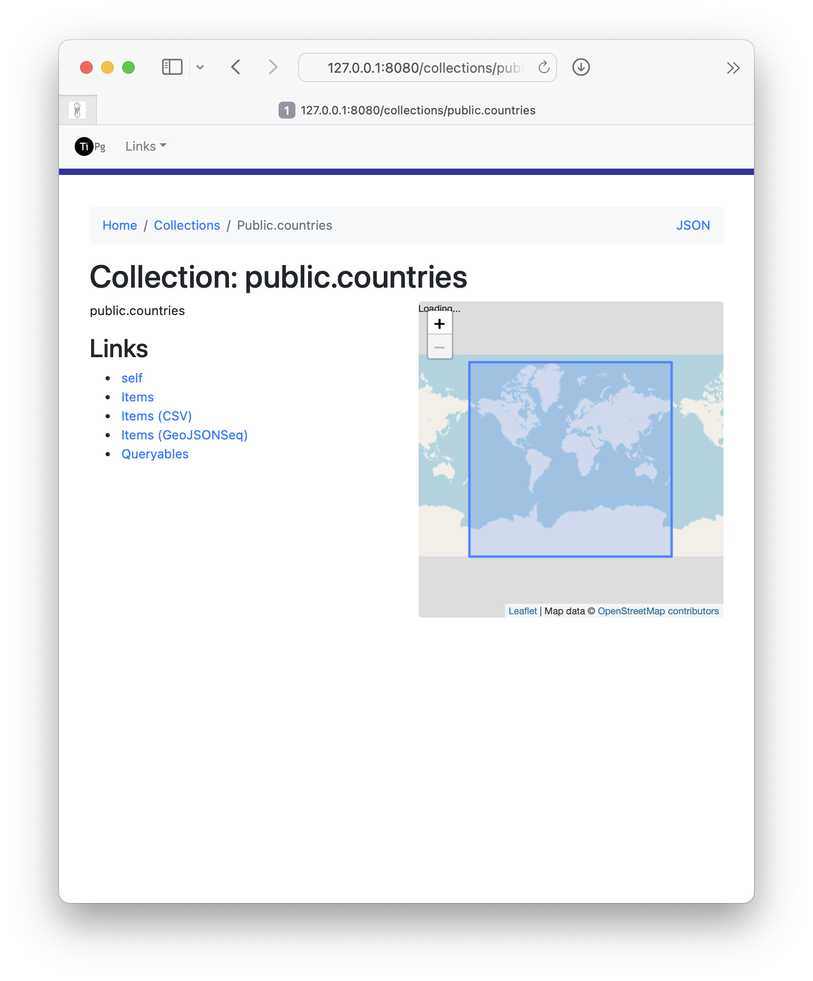Viewport: 813px width, 981px height.
Task: Open the Leaflet attribution link
Action: (522, 611)
